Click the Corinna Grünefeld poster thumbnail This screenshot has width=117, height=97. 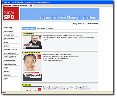click(x=32, y=68)
